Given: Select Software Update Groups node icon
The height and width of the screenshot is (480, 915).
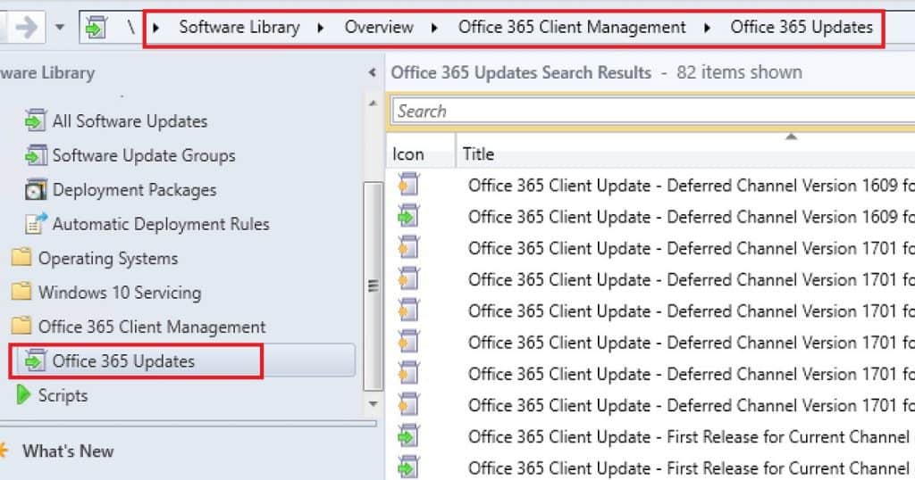Looking at the screenshot, I should point(36,155).
